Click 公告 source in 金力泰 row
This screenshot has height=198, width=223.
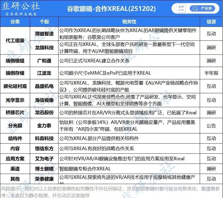coord(211,126)
